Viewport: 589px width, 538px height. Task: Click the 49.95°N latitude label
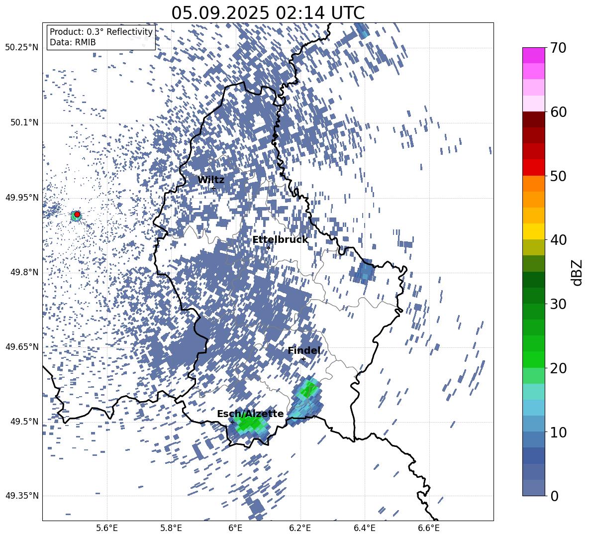tap(22, 197)
